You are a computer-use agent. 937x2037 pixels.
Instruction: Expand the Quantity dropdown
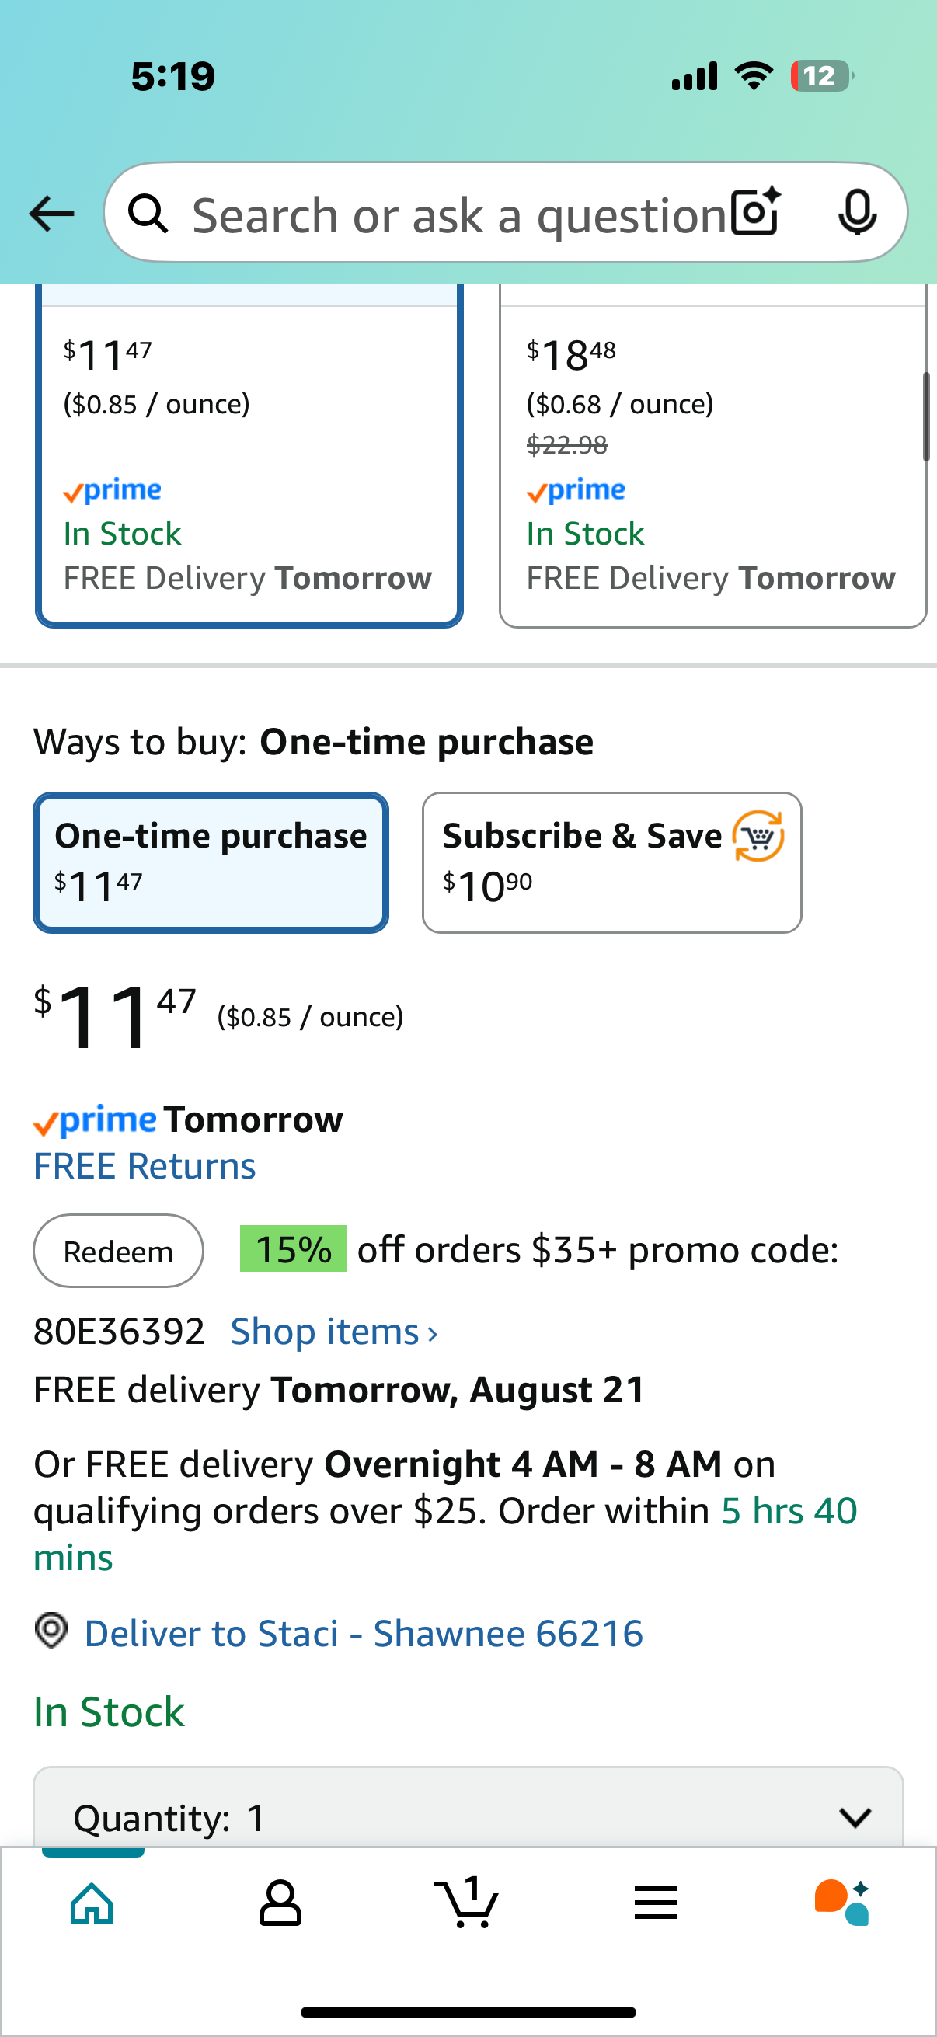(x=468, y=1809)
